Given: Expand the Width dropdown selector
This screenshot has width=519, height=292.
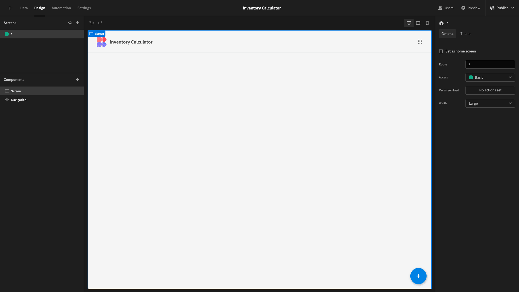Looking at the screenshot, I should pos(490,103).
